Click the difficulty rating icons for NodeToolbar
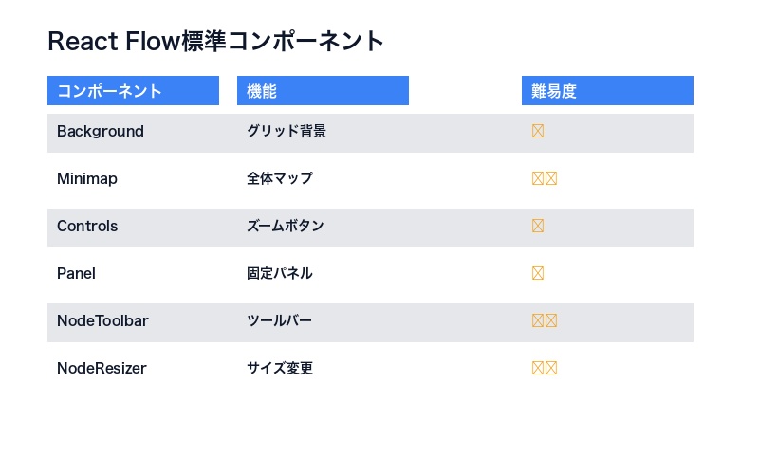 [x=545, y=321]
